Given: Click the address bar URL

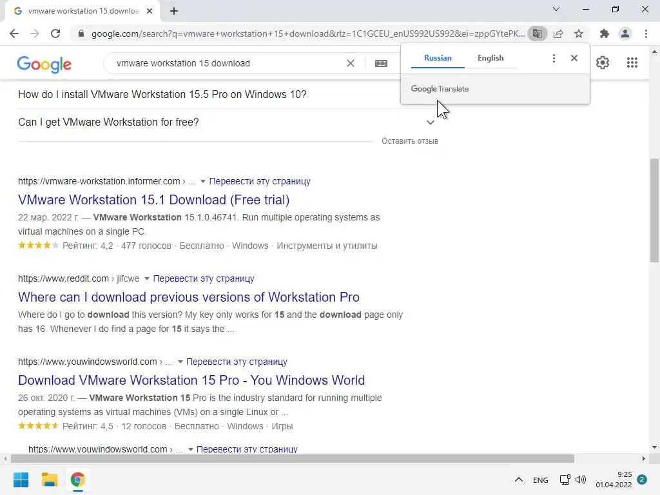Looking at the screenshot, I should coord(307,34).
